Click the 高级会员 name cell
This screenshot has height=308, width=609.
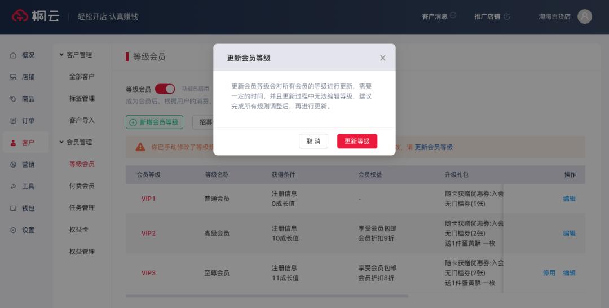tap(217, 234)
